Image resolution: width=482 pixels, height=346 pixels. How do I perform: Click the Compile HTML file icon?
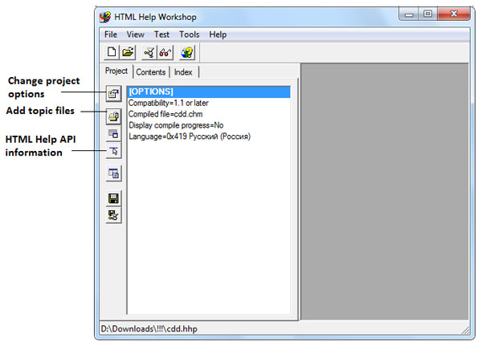click(x=149, y=53)
